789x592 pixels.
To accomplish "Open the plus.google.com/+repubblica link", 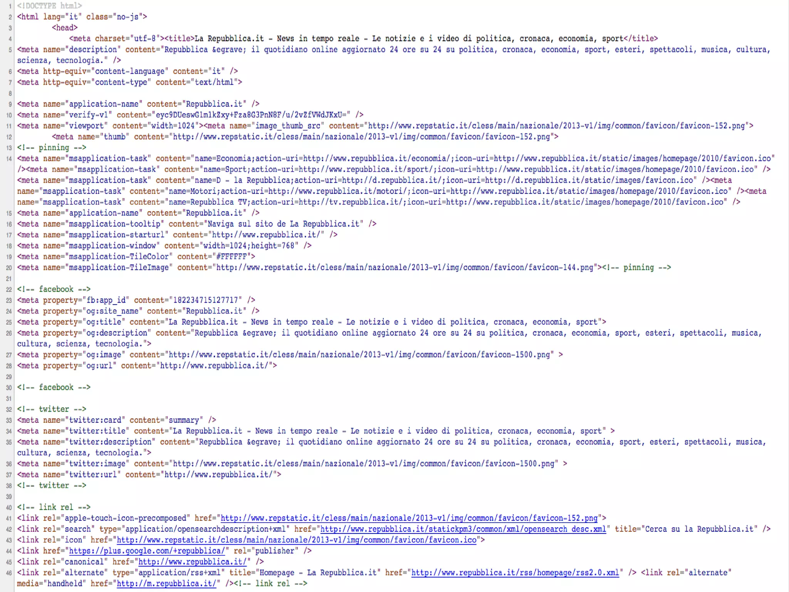I will [146, 551].
